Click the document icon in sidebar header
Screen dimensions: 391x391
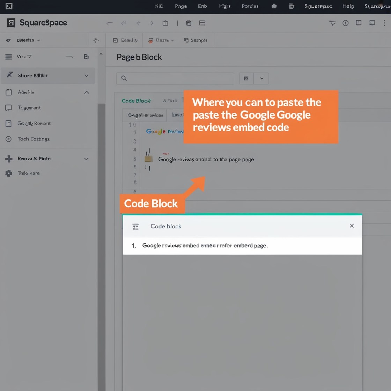point(86,57)
